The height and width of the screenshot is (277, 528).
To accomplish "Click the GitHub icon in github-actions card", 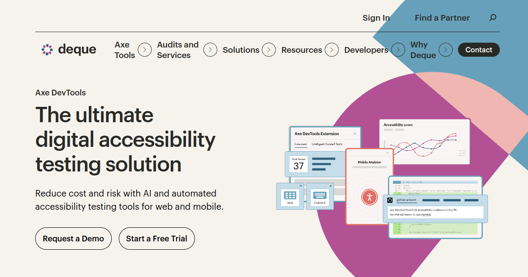I will [390, 200].
